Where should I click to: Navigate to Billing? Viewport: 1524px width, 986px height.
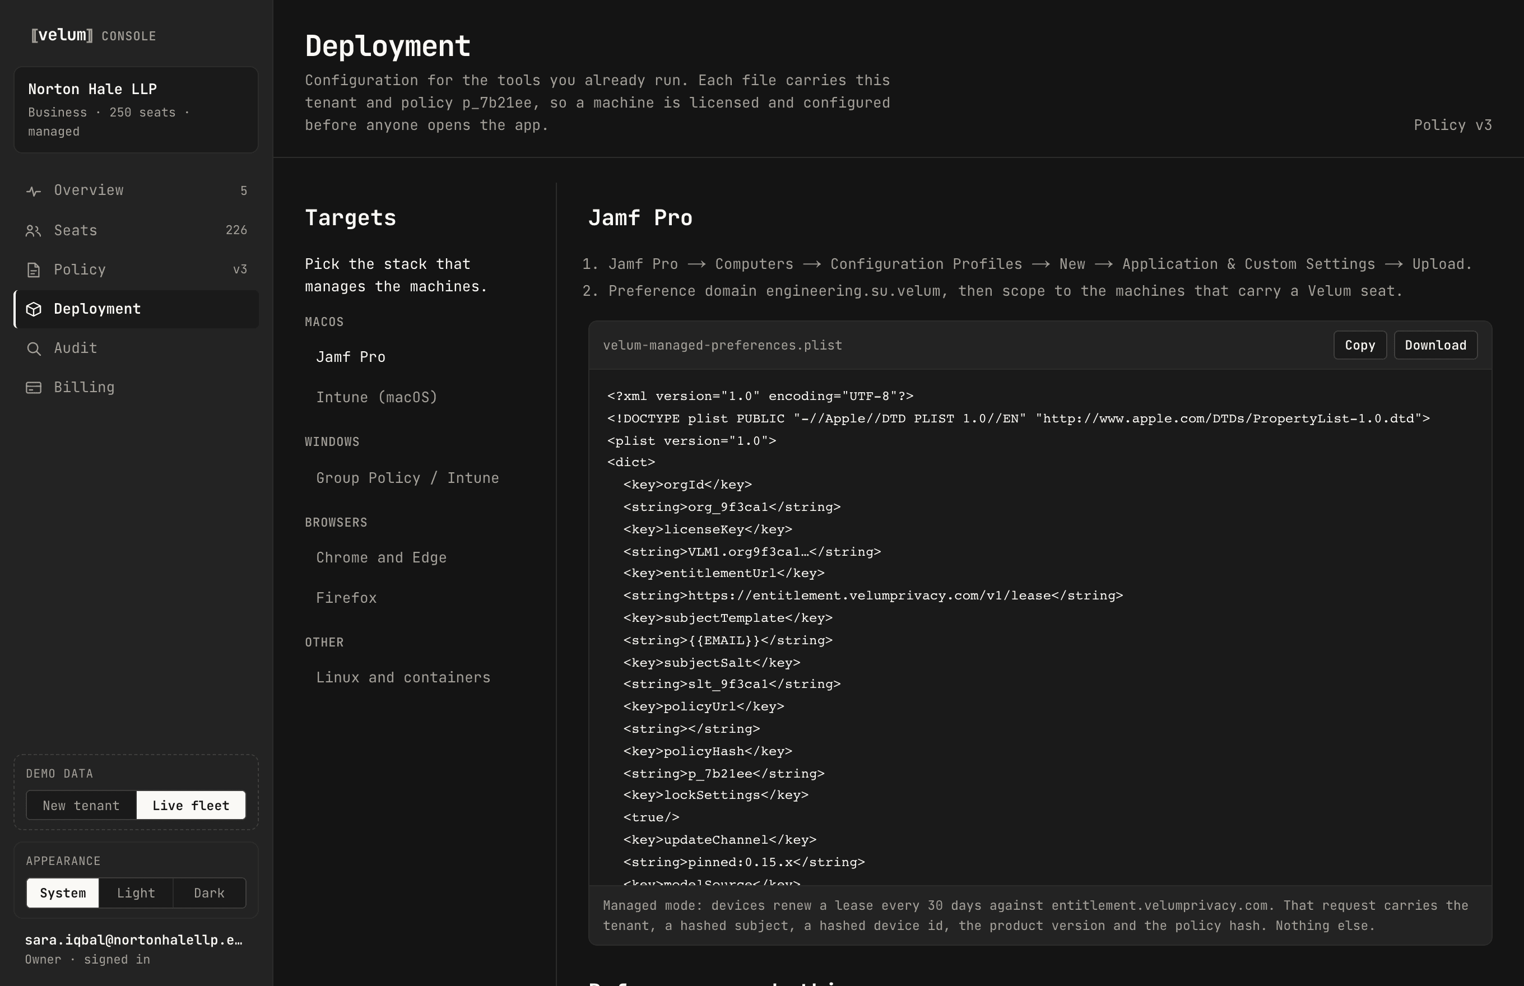click(x=136, y=387)
